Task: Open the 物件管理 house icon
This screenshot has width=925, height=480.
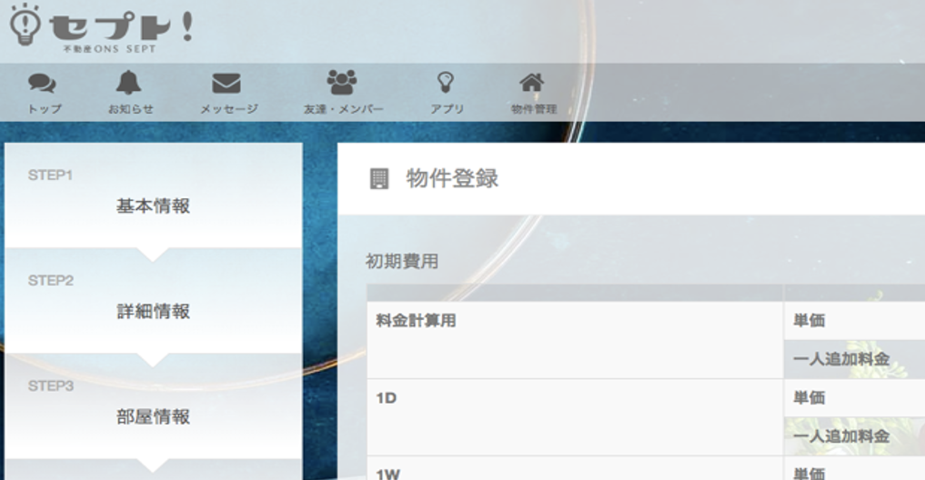Action: point(531,83)
